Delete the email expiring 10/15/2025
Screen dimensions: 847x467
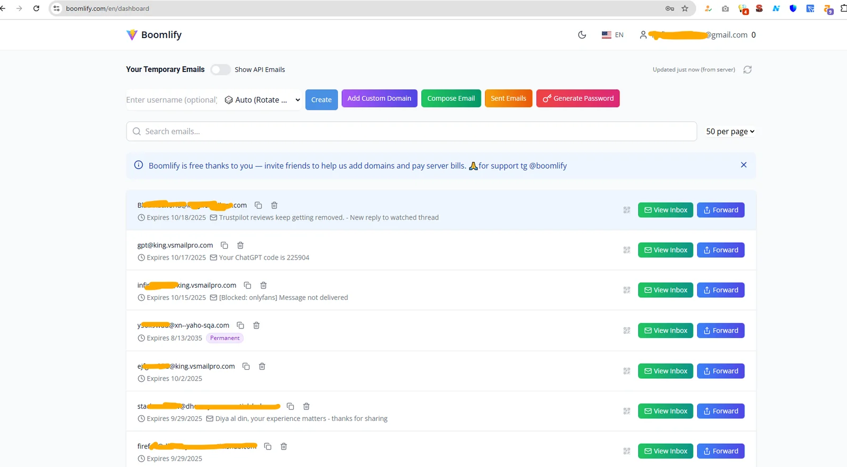point(264,286)
